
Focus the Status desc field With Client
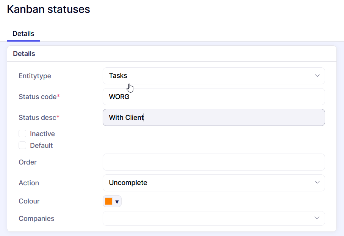(214, 117)
